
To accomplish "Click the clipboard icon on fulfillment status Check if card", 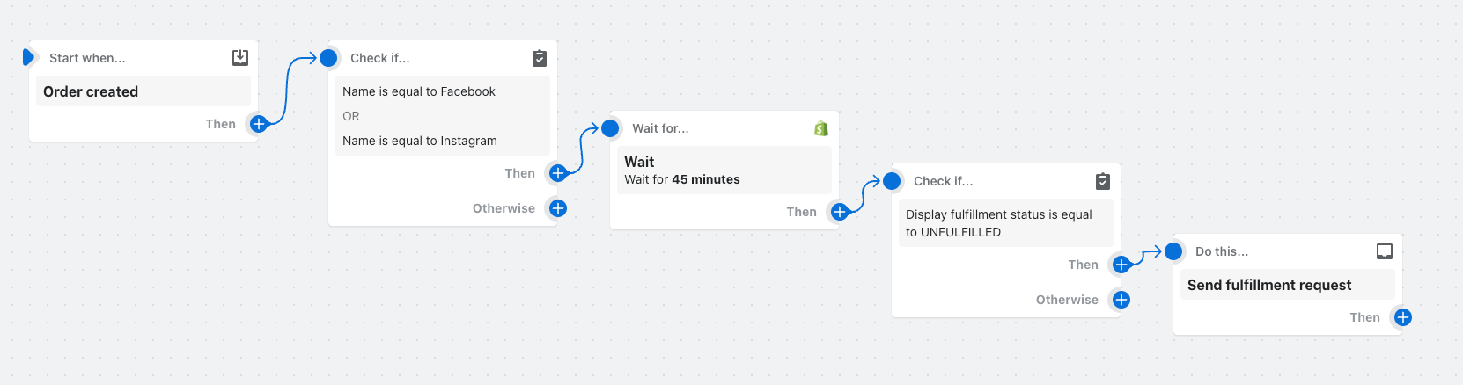I will (x=1103, y=181).
